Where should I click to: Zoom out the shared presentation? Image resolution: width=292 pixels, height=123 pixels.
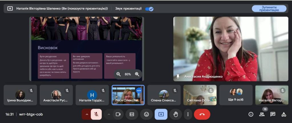[x=119, y=74]
